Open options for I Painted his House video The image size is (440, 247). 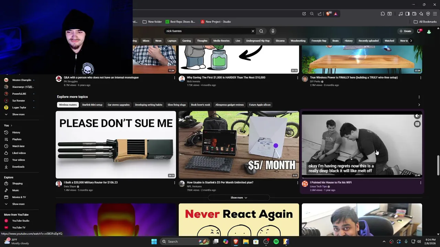pyautogui.click(x=421, y=183)
